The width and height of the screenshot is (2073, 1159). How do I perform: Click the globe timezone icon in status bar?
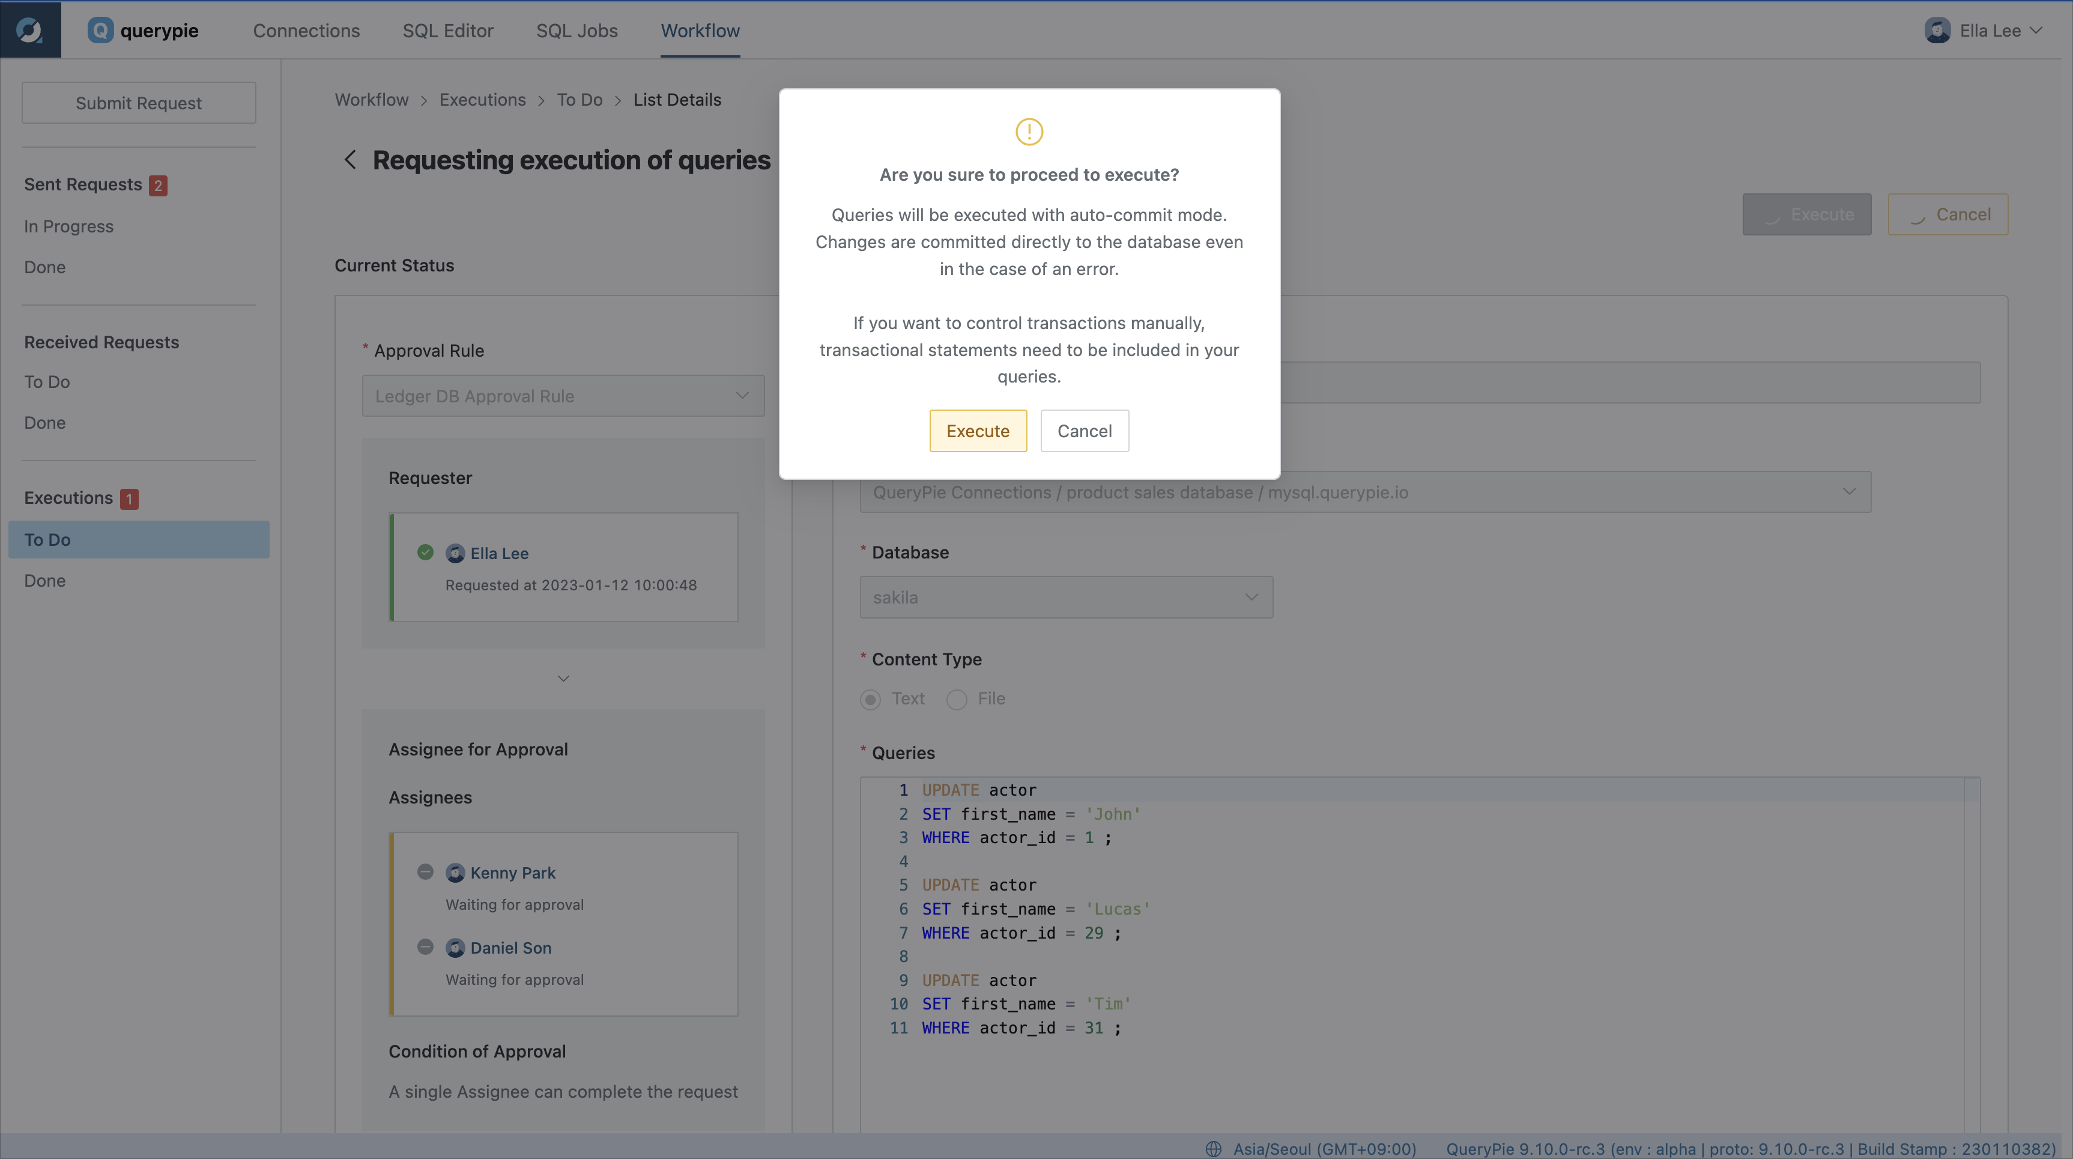1214,1149
